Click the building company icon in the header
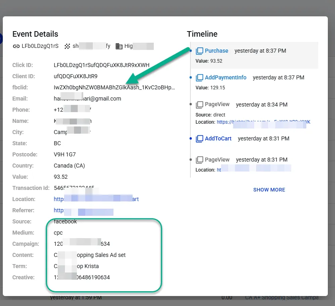This screenshot has width=335, height=306. (119, 46)
